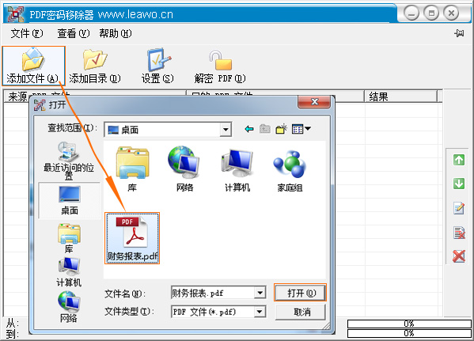This screenshot has height=341, width=474.
Task: Expand the 查找范围 桌面 dropdown
Action: (x=226, y=130)
